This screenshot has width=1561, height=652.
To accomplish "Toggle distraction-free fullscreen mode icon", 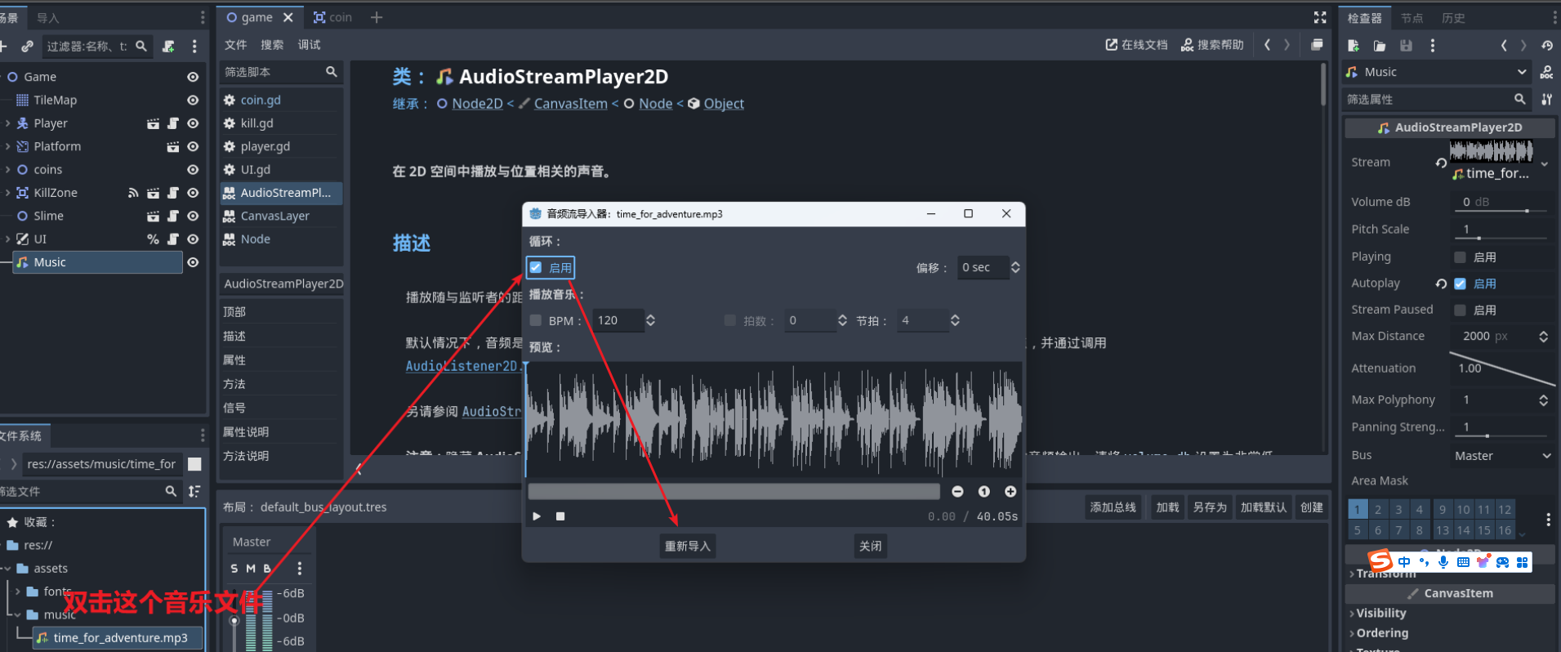I will pos(1320,17).
